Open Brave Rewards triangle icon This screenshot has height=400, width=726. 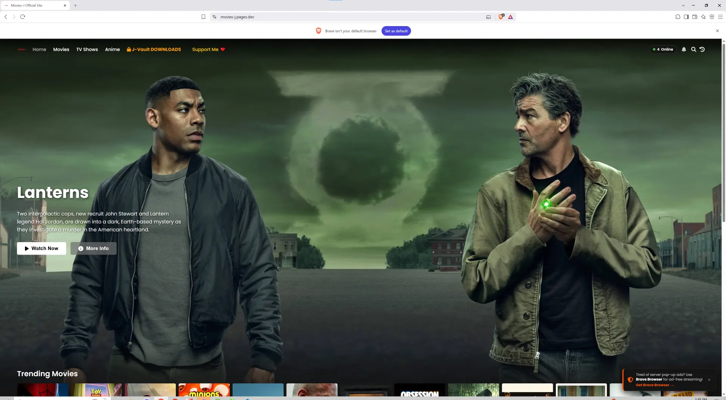(x=510, y=17)
